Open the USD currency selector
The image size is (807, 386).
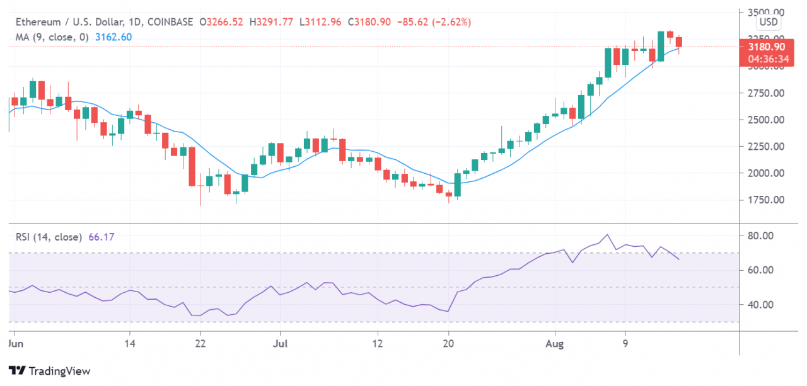click(x=769, y=23)
